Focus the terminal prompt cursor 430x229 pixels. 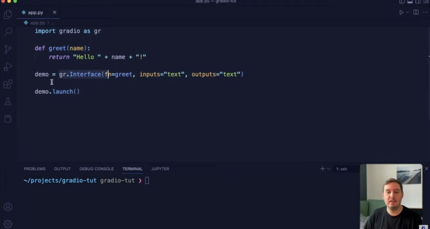click(x=147, y=180)
